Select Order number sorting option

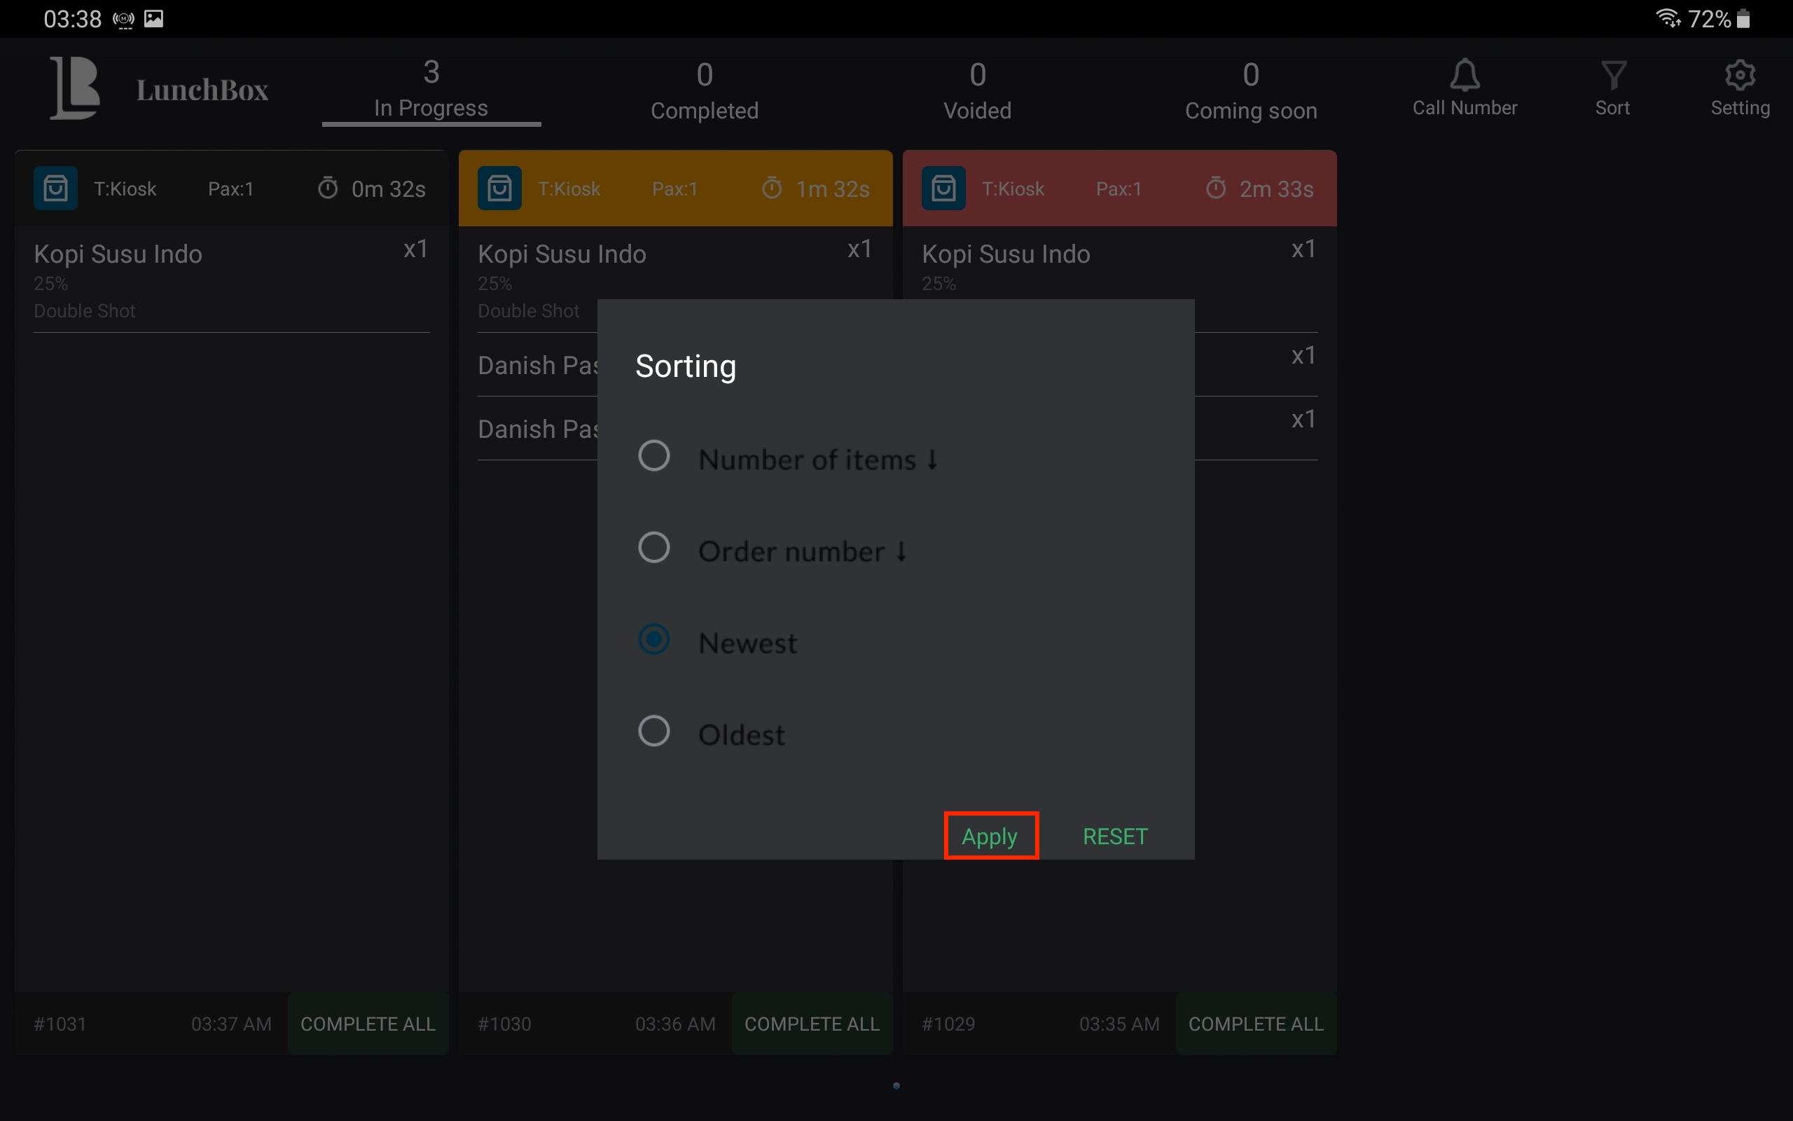(x=654, y=548)
